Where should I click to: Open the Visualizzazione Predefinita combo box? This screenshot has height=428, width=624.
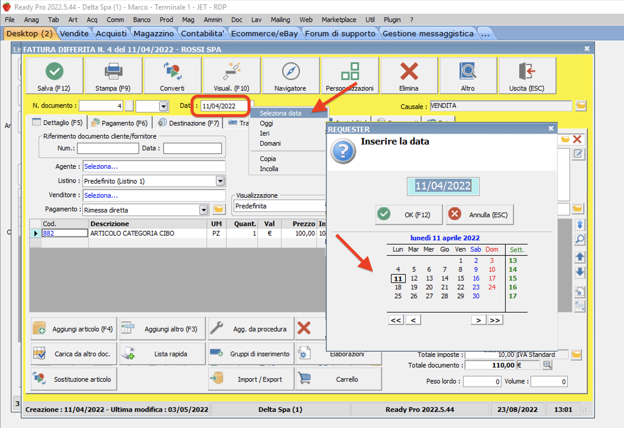tap(279, 206)
